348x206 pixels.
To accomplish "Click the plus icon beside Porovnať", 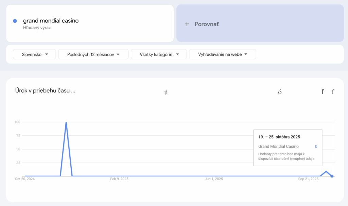I will [x=187, y=24].
